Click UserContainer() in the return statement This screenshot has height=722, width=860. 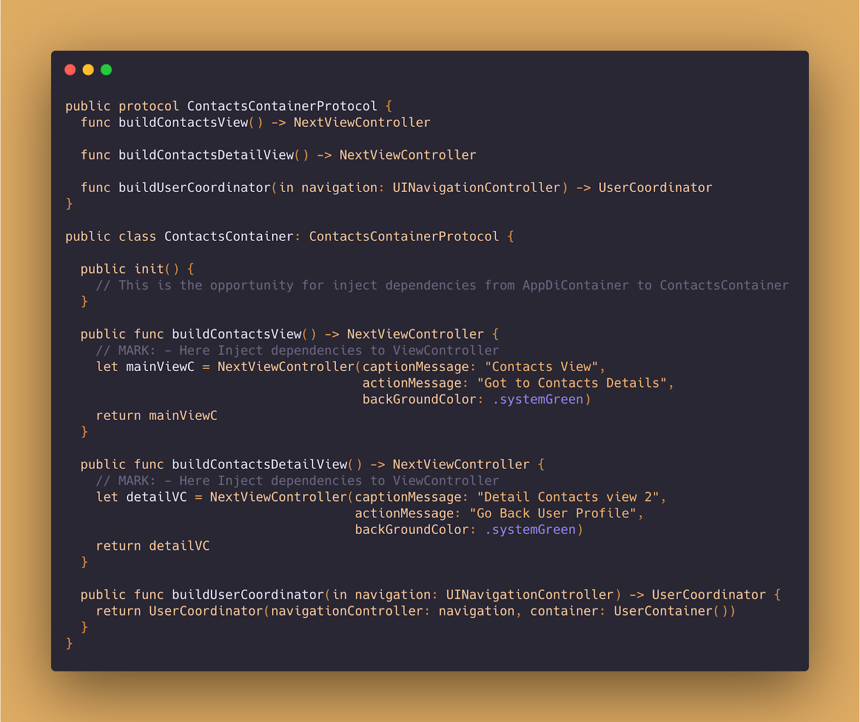coord(671,611)
